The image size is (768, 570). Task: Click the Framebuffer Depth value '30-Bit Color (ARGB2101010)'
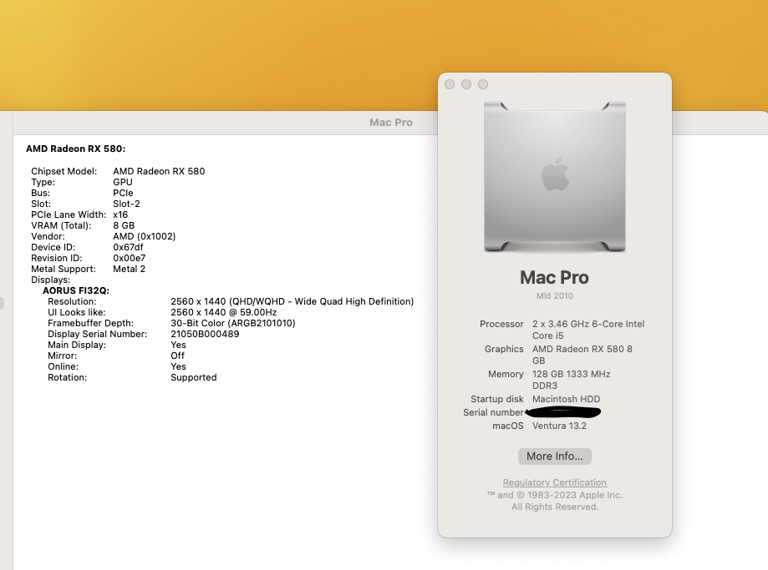pyautogui.click(x=233, y=323)
